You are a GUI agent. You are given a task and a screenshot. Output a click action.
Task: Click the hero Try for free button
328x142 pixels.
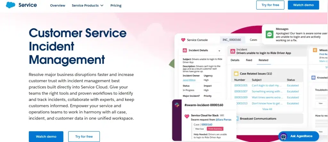(x=84, y=137)
